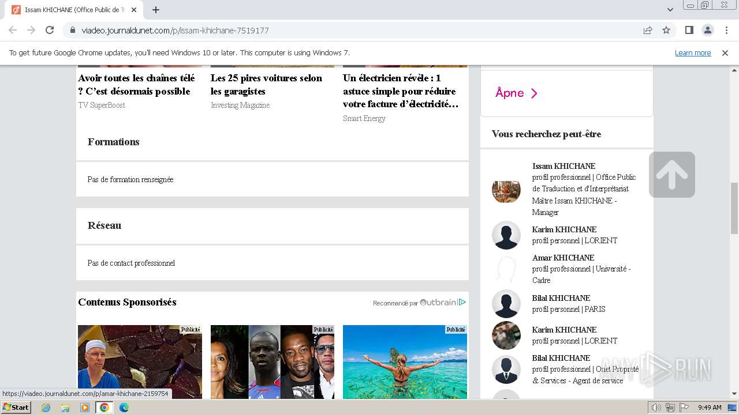Image resolution: width=739 pixels, height=415 pixels.
Task: Open Bilal KHICHANE Onet Propreté avatar
Action: [506, 369]
